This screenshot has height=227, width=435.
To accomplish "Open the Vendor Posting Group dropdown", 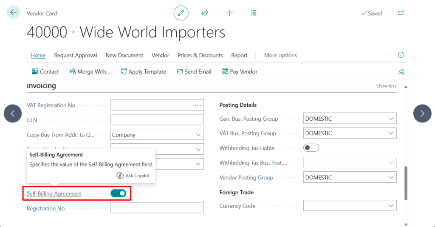I will coord(391,178).
